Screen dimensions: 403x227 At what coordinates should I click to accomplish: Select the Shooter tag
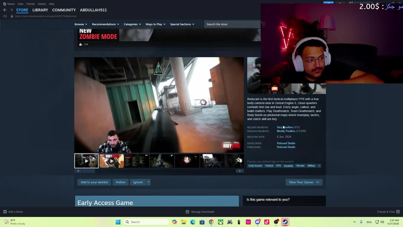click(x=300, y=166)
